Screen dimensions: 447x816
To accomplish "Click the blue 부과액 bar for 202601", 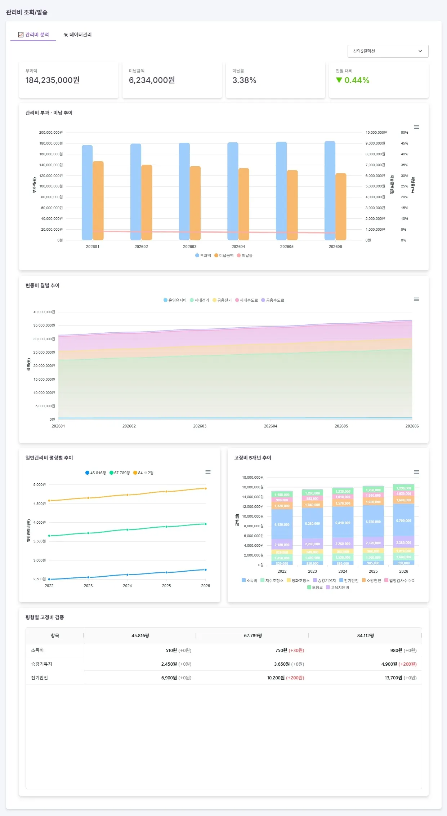I will click(87, 192).
